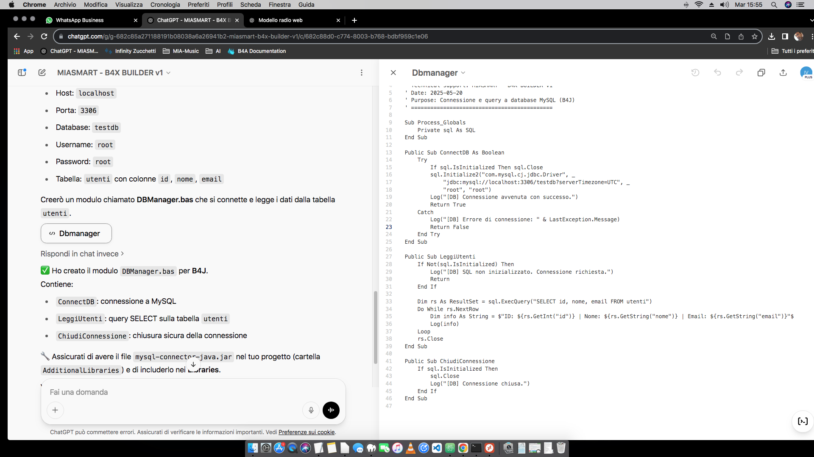
Task: Open B4A Documentation bookmark
Action: coord(257,51)
